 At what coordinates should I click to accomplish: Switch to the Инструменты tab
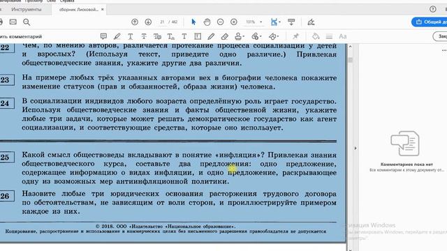click(x=27, y=9)
